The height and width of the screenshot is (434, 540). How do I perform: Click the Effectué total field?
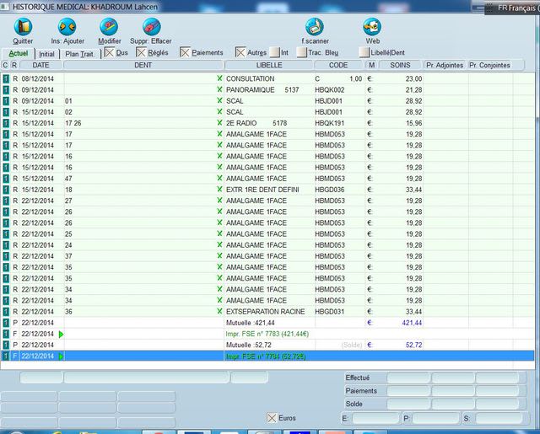pos(408,378)
